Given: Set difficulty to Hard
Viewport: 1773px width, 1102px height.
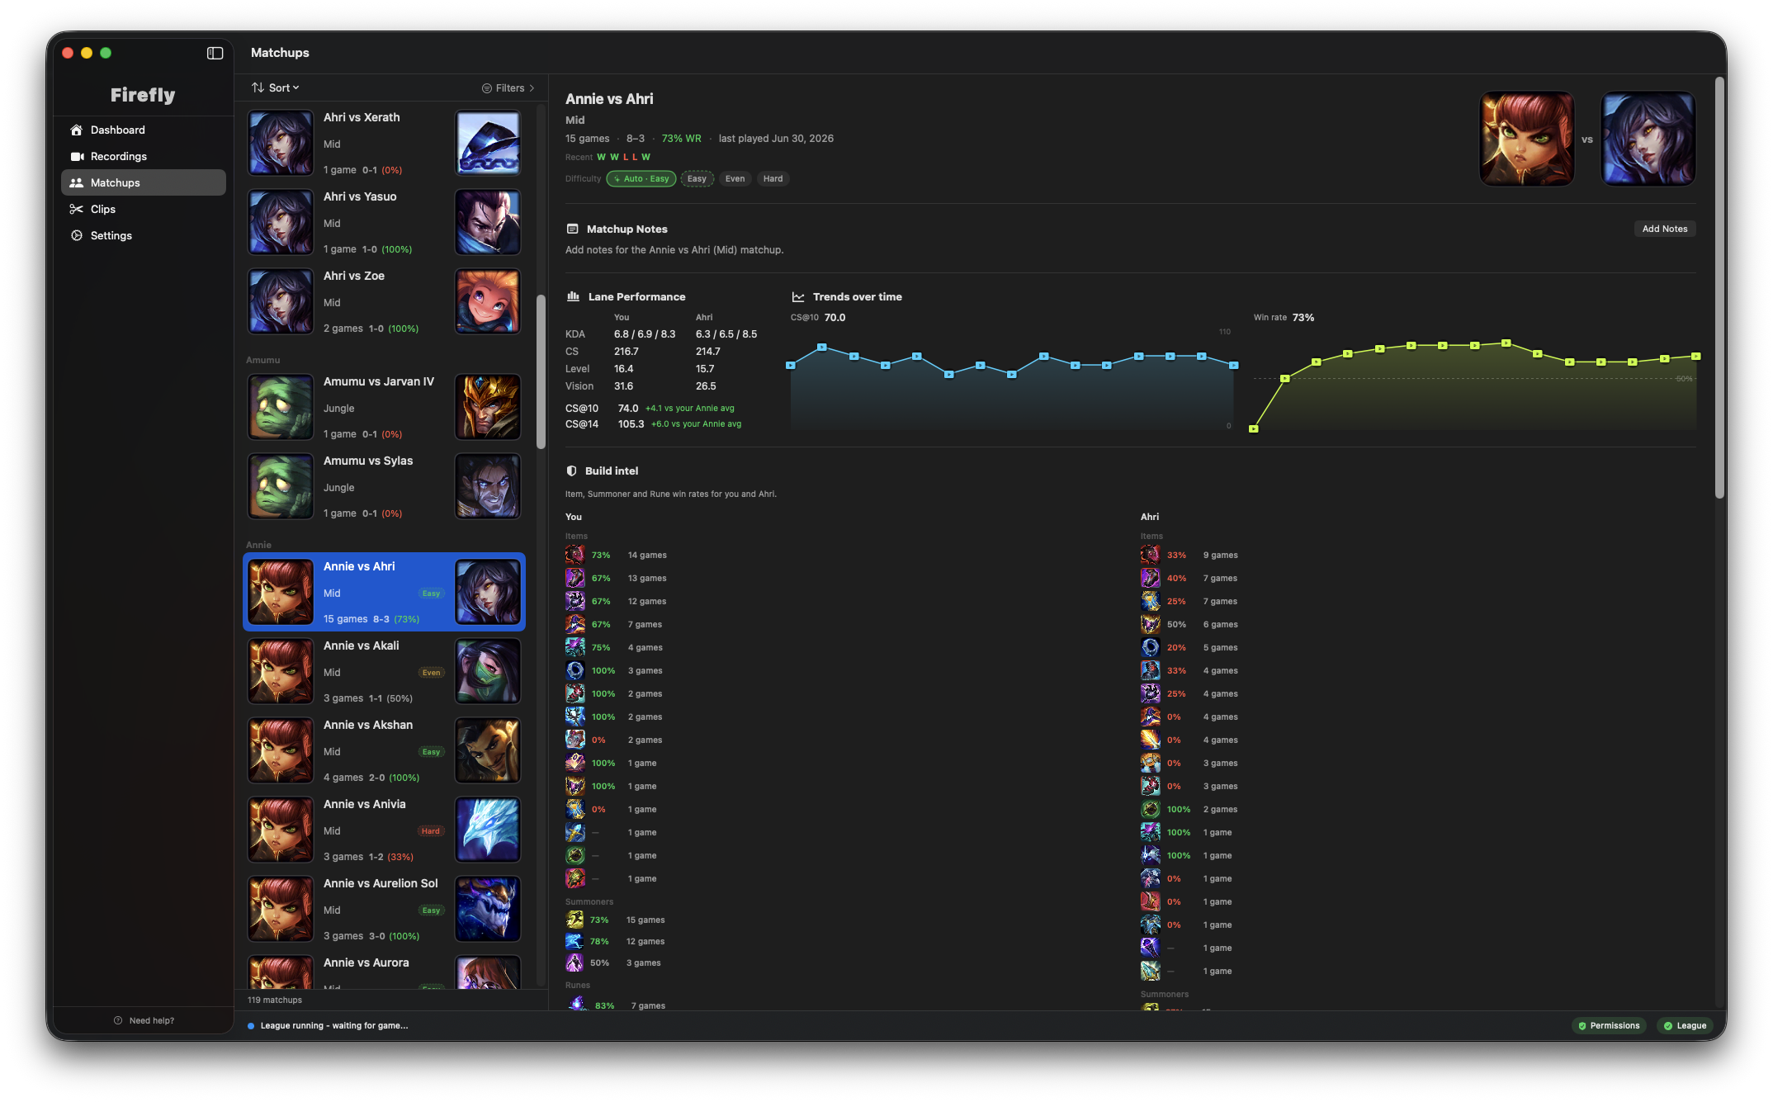Looking at the screenshot, I should click(773, 178).
